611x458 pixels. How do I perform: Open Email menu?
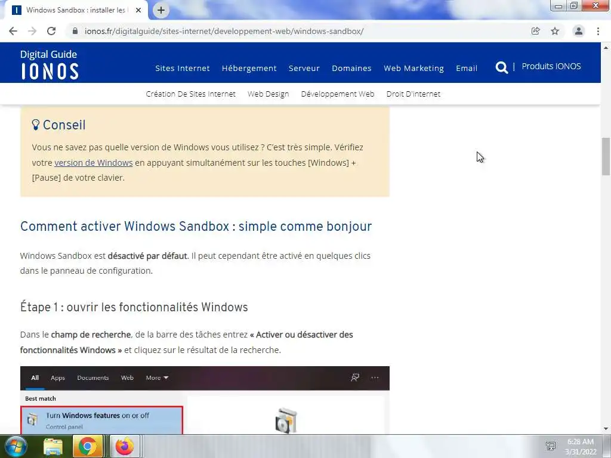coord(467,68)
